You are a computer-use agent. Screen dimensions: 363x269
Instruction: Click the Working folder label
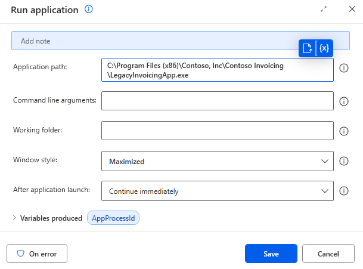point(38,130)
